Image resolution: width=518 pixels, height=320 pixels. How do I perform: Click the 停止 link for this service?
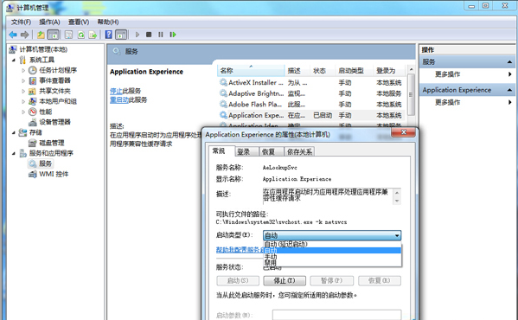[x=116, y=91]
